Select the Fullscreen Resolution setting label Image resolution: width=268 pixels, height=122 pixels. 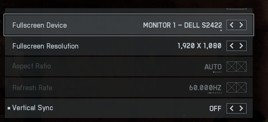(45, 46)
